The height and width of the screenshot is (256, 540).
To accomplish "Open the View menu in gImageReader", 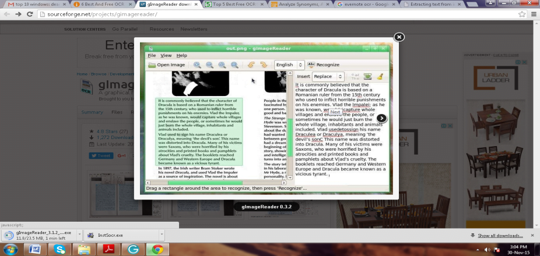I will click(166, 55).
